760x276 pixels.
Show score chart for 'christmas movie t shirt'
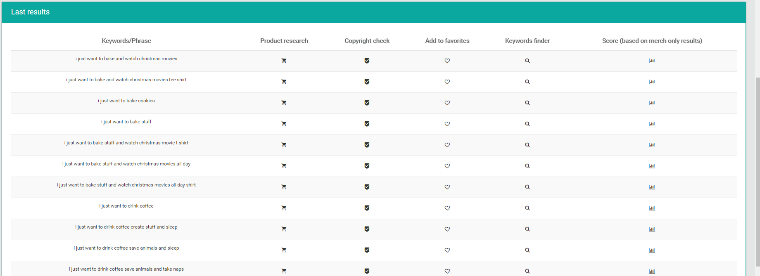652,145
